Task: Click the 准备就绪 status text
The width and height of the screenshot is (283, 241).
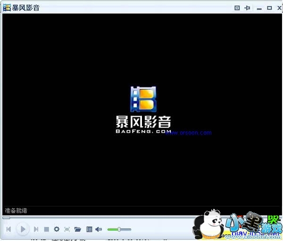Action: click(16, 210)
